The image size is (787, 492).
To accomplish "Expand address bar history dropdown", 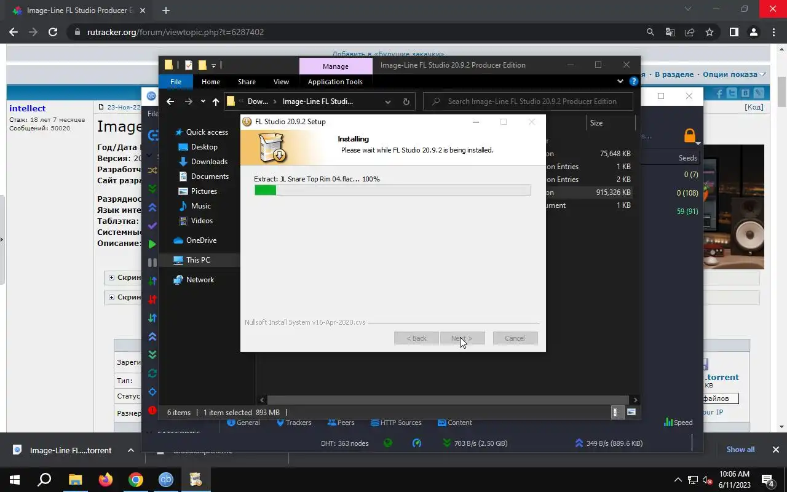I will coord(388,101).
